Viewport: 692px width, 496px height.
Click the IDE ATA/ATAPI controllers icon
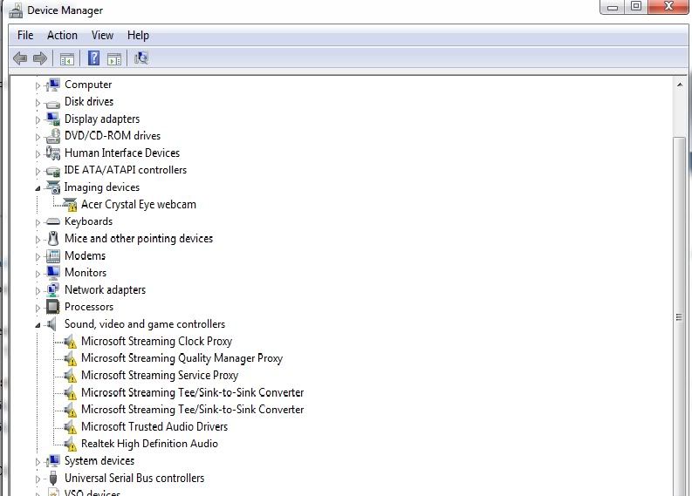tap(53, 172)
